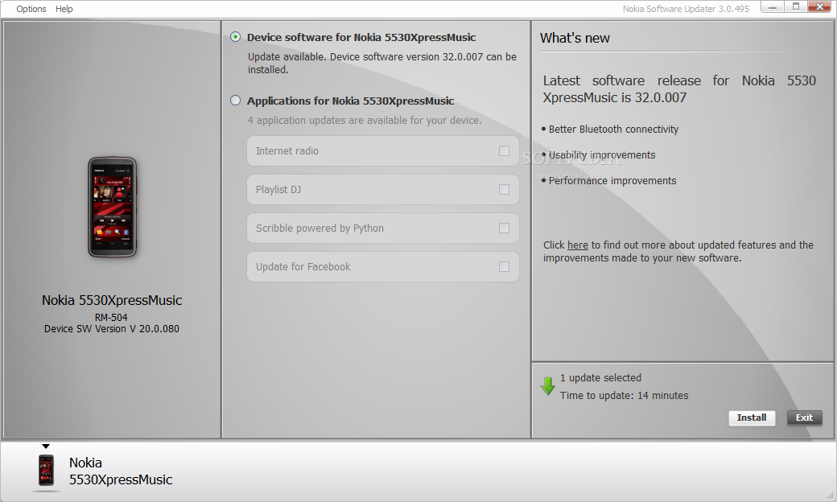
Task: Click the 'What's new' heading
Action: (x=575, y=38)
